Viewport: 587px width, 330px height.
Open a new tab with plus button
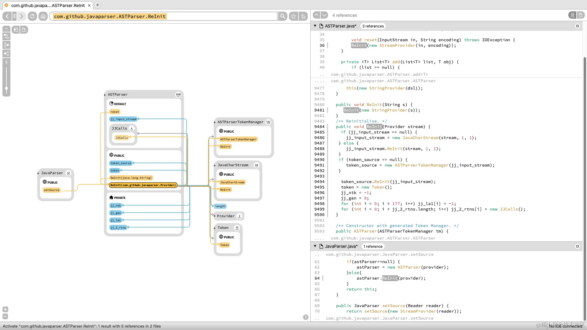[x=98, y=5]
